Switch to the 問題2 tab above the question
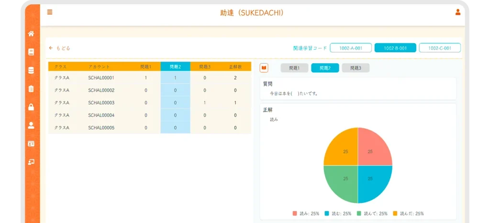Viewport: 490px width, 223px height. tap(325, 68)
